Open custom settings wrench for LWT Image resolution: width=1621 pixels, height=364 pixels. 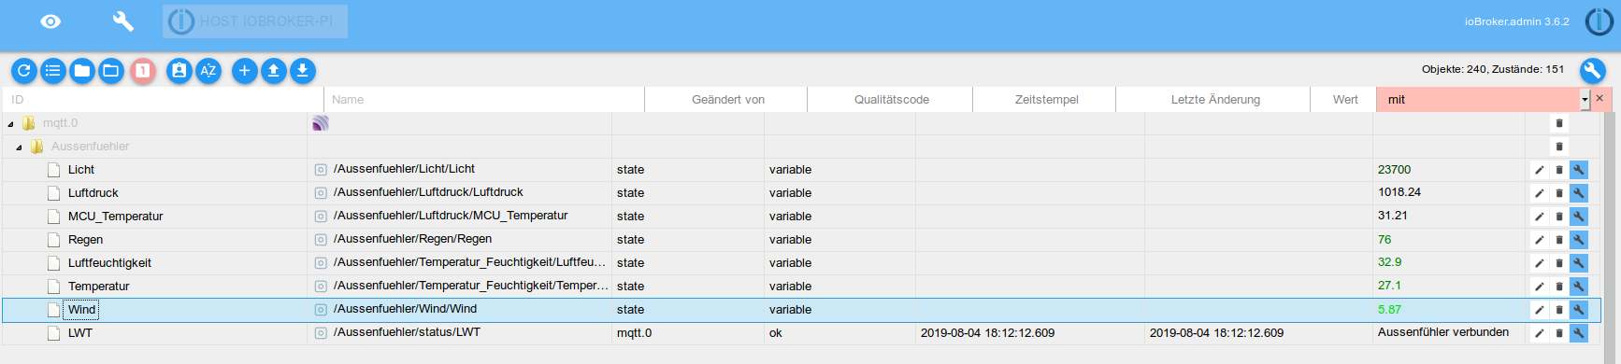(x=1579, y=333)
